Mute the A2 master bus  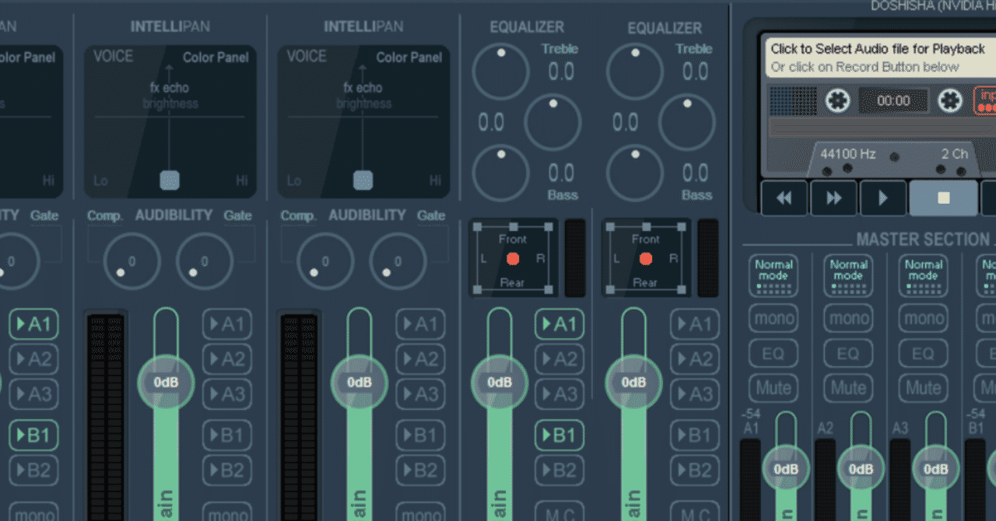pyautogui.click(x=848, y=388)
